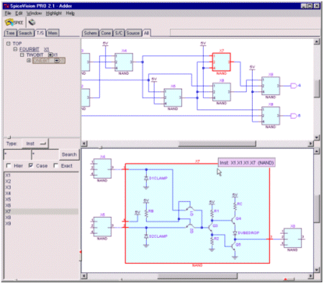Viewport: 324px width, 284px height.
Task: Uncheck the Case checkbox
Action: click(31, 166)
